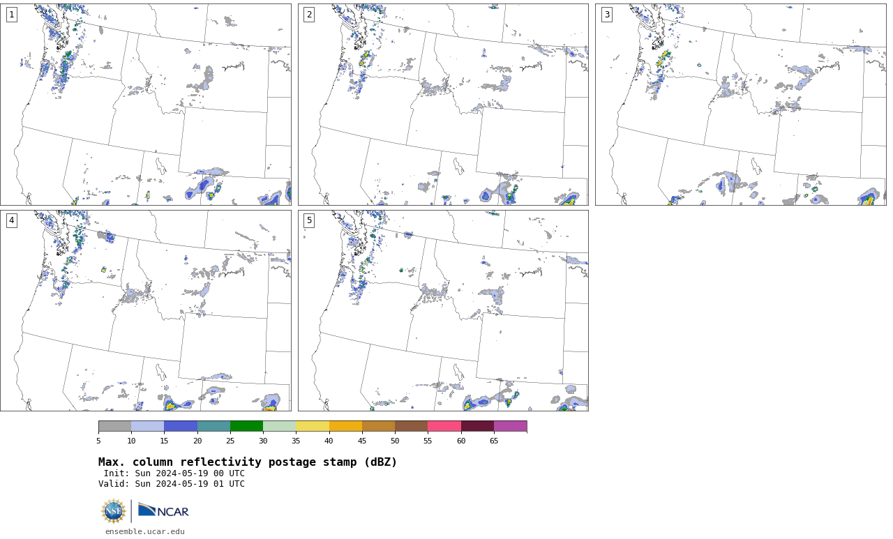Click the yellow 35-40 dBZ swatch
This screenshot has height=539, width=893.
click(x=313, y=426)
